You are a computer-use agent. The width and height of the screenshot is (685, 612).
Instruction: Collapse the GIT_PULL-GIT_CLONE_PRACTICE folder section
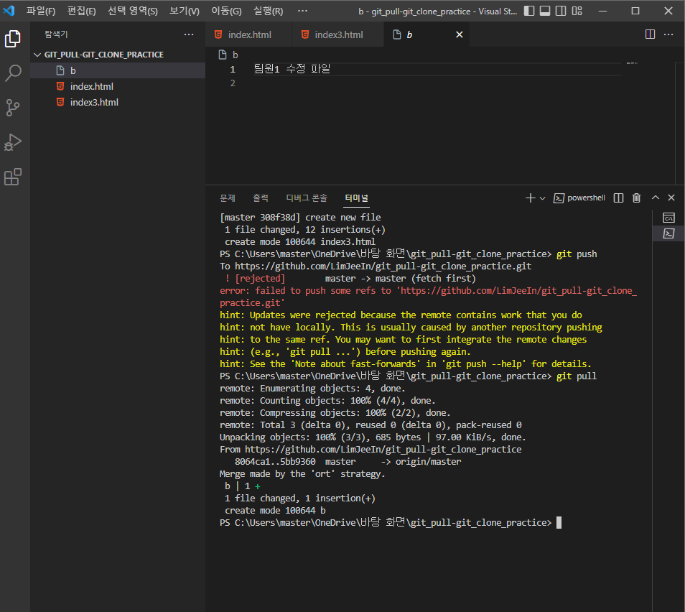click(x=118, y=55)
